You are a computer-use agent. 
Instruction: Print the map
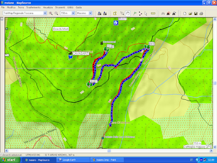pyautogui.click(x=201, y=13)
